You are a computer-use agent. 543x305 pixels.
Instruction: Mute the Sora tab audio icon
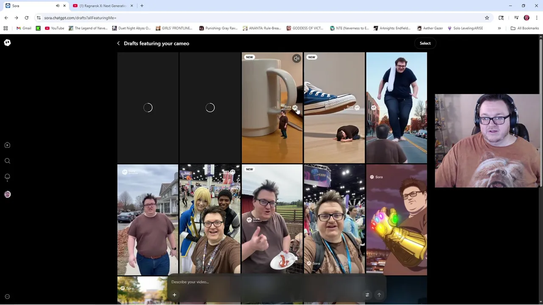coord(58,6)
